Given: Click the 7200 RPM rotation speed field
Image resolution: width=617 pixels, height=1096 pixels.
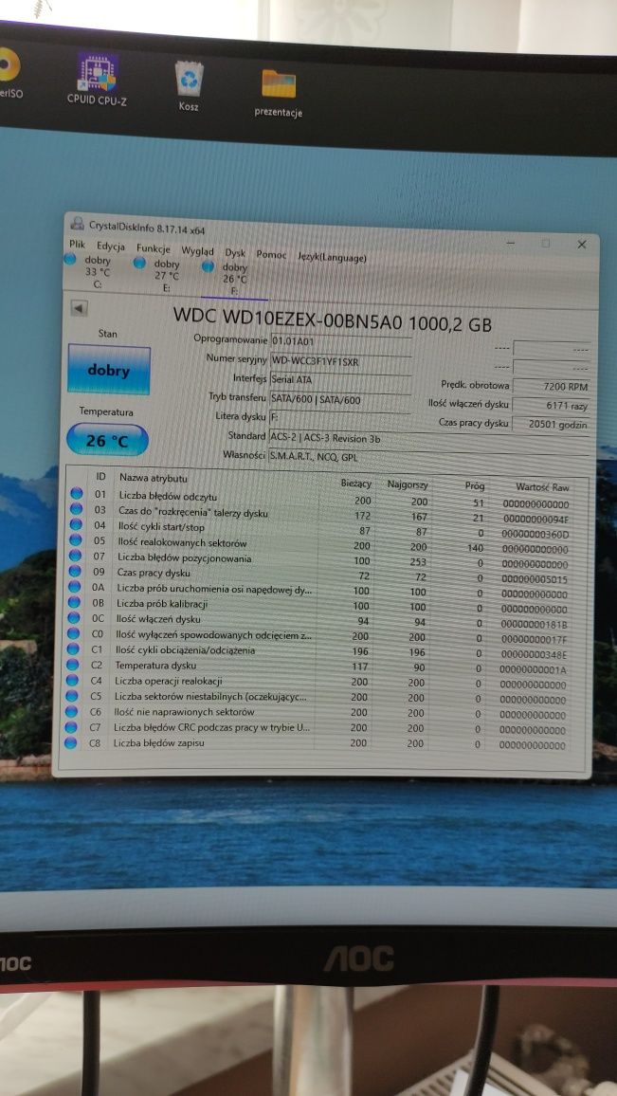Looking at the screenshot, I should click(552, 386).
